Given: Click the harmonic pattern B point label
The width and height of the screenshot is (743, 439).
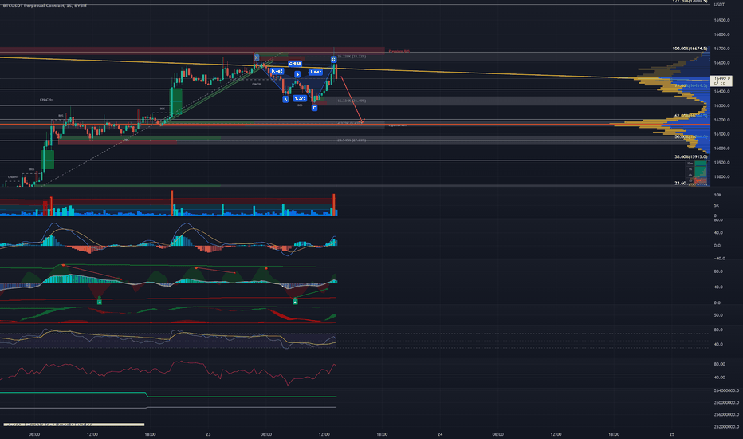Looking at the screenshot, I should click(x=297, y=74).
